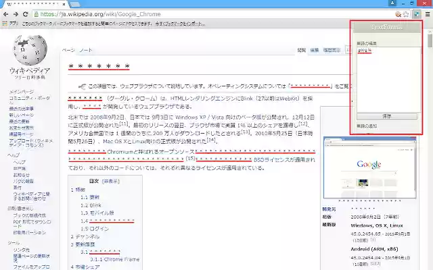Select the 編集 edit tab
Image resolution: width=433 pixels, height=270 pixels.
(314, 50)
